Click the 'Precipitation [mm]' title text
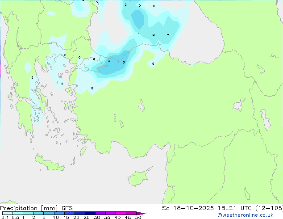The image size is (283, 219). coord(29,208)
